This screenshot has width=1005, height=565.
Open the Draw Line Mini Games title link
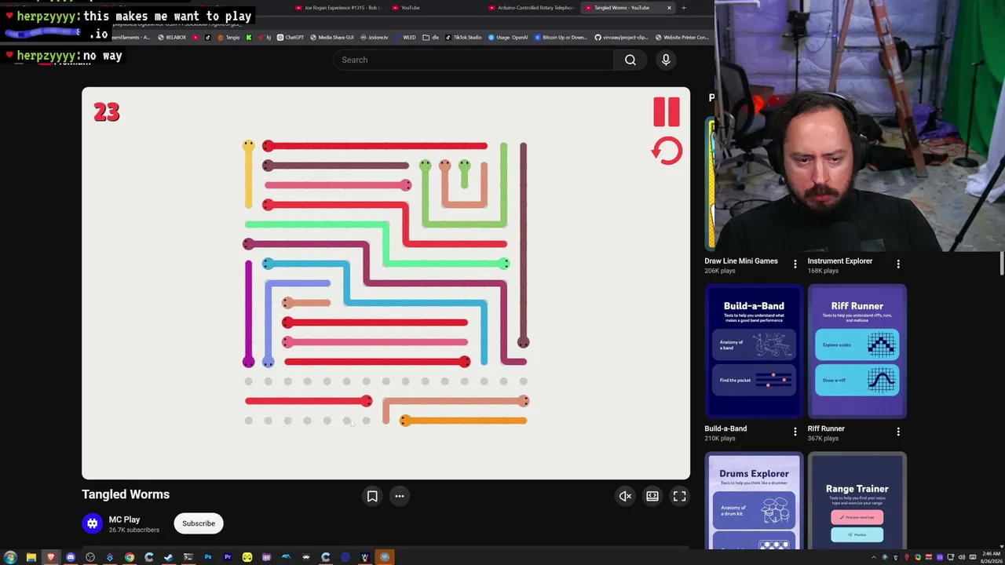[741, 261]
